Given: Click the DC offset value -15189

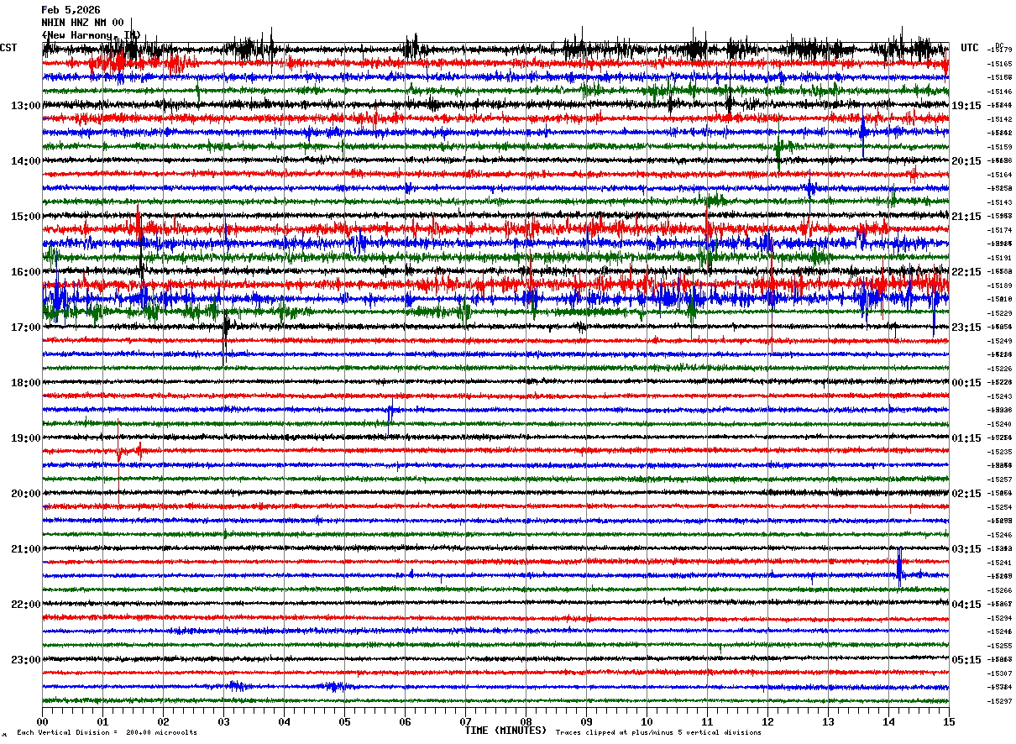Looking at the screenshot, I should pos(1000,286).
